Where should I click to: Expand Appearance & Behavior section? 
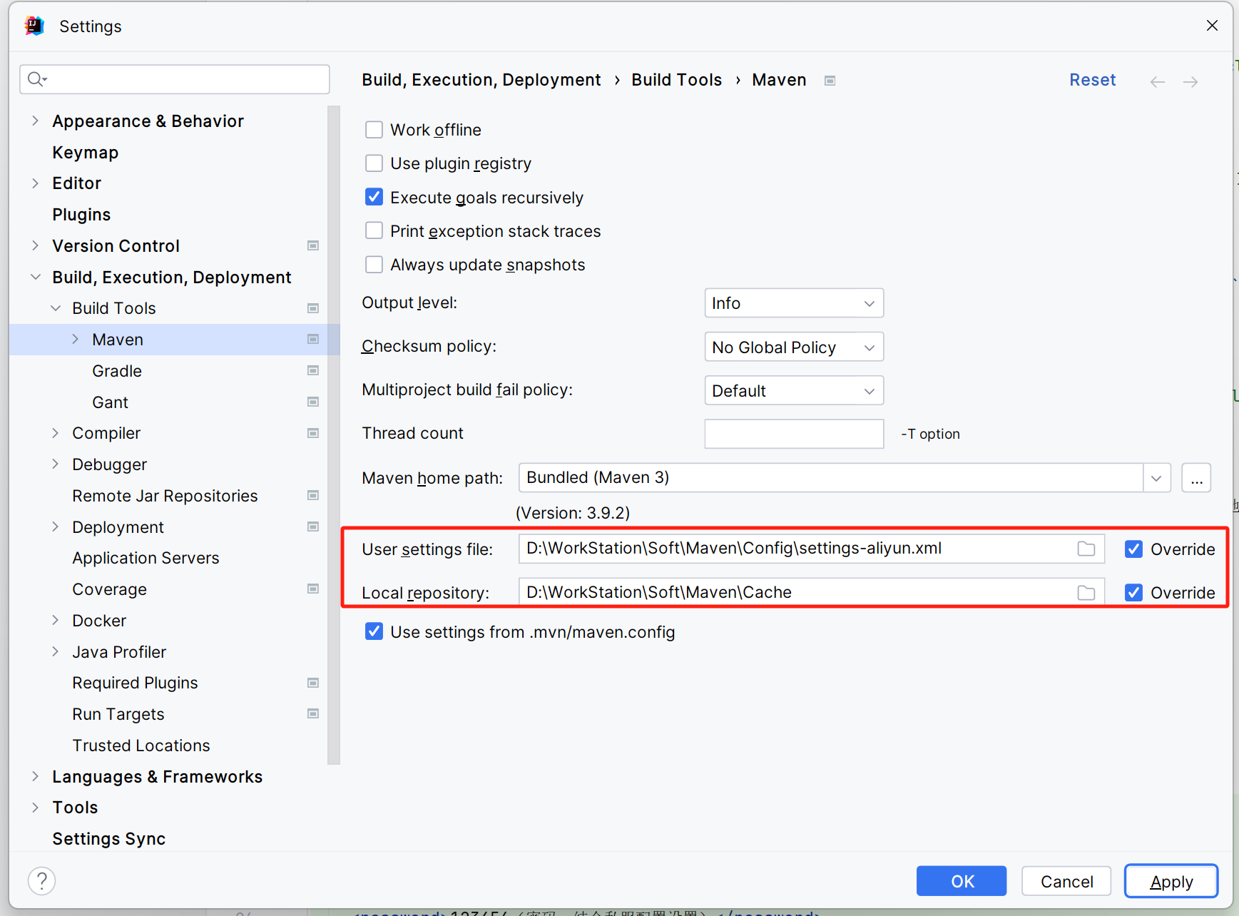[x=35, y=121]
